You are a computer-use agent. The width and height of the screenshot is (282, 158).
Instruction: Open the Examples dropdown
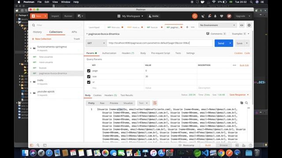coord(241,34)
